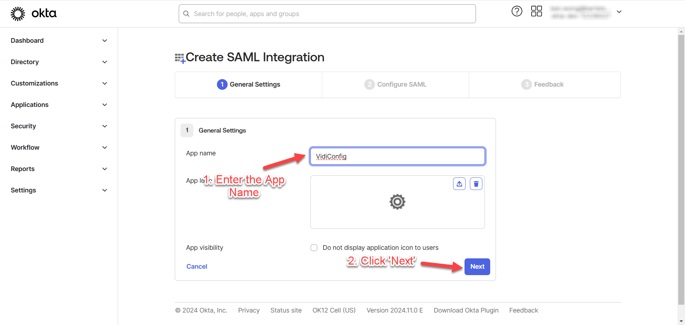Click the Okta logo in the header

(34, 14)
